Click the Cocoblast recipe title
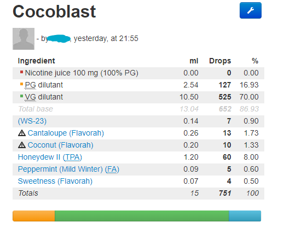Viewport: 284px width, 228px height. coord(54,11)
